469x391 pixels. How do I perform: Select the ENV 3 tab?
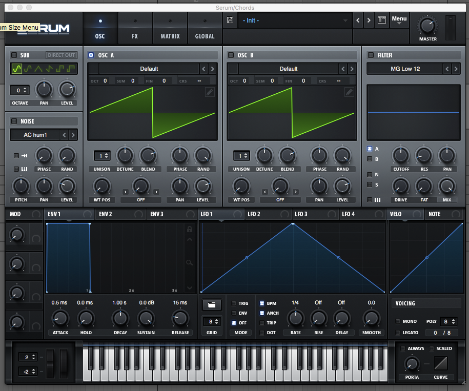tap(172, 214)
